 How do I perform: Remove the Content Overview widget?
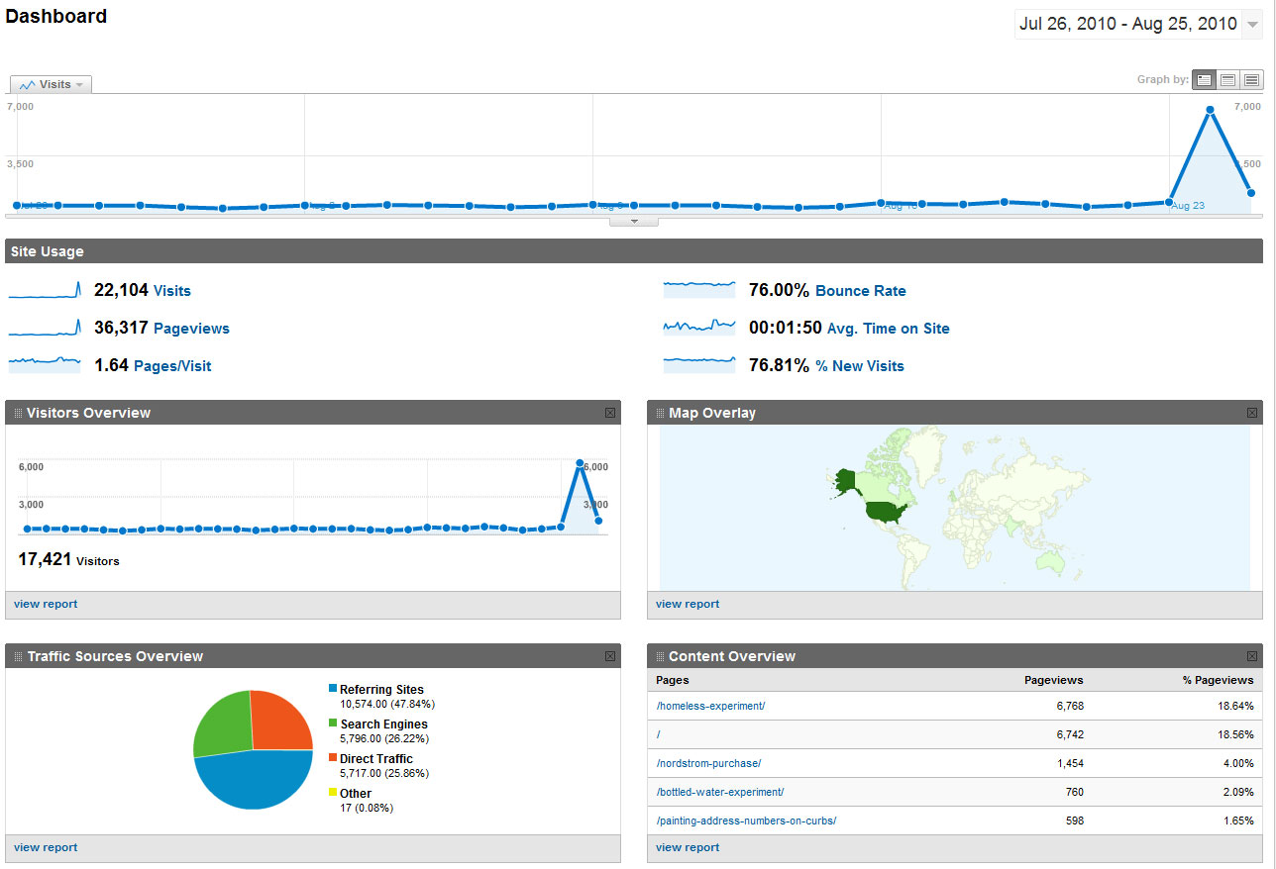pos(1252,656)
